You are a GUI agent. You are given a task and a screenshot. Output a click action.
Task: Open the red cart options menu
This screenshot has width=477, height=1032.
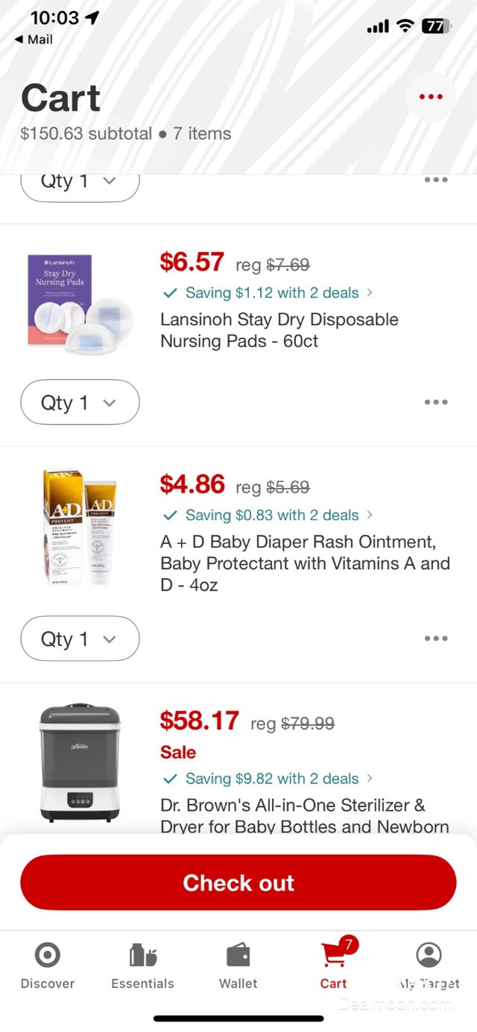[x=431, y=97]
